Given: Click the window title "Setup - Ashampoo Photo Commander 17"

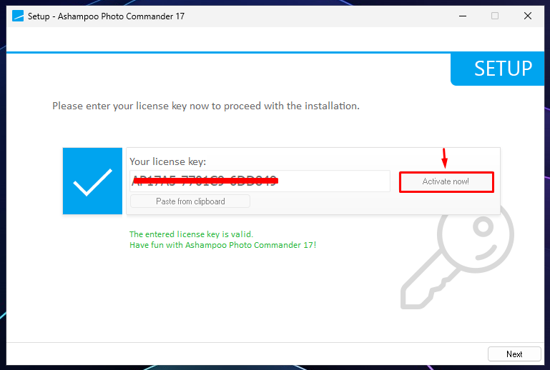Looking at the screenshot, I should click(106, 16).
